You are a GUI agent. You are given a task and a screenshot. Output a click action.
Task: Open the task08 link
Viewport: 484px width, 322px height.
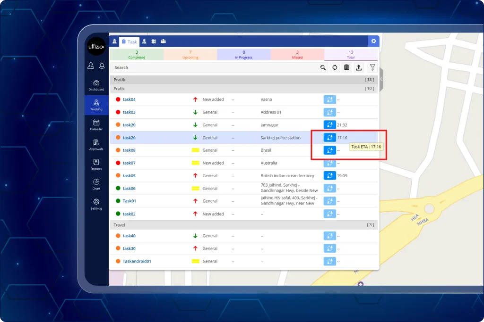(129, 150)
